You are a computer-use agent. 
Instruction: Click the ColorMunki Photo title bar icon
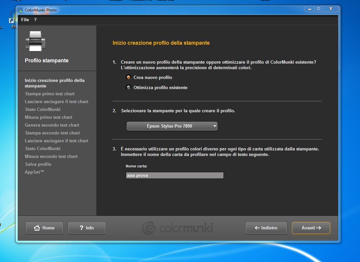pyautogui.click(x=21, y=10)
